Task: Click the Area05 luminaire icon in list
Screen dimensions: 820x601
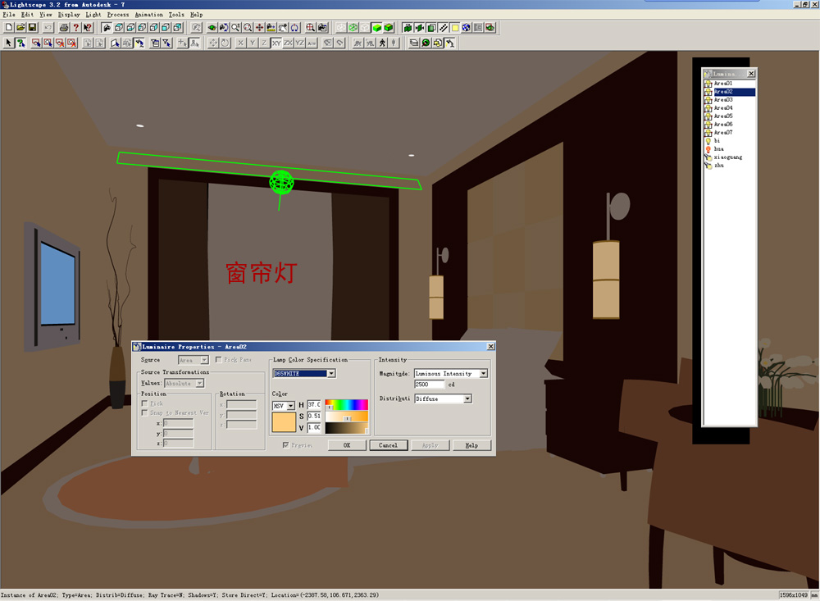Action: pyautogui.click(x=708, y=116)
